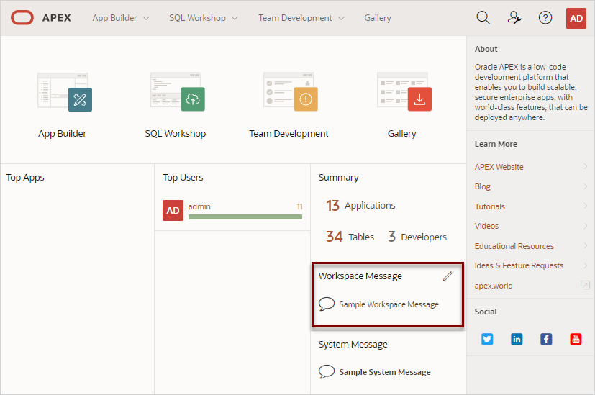Expand the SQL Workshop menu chevron

coord(235,18)
